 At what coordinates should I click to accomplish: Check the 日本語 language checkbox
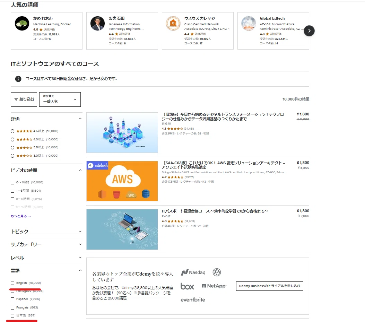(12, 316)
